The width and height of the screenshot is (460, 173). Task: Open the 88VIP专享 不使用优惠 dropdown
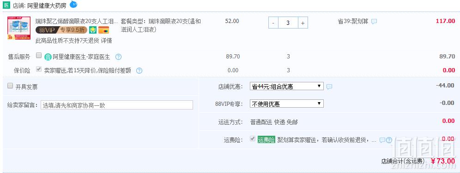(x=287, y=104)
